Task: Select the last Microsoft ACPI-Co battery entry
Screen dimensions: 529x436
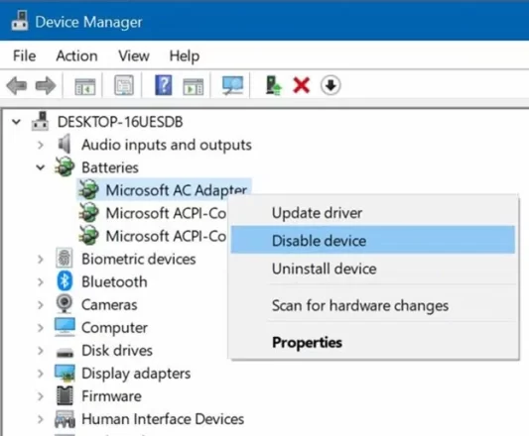Action: click(x=166, y=236)
